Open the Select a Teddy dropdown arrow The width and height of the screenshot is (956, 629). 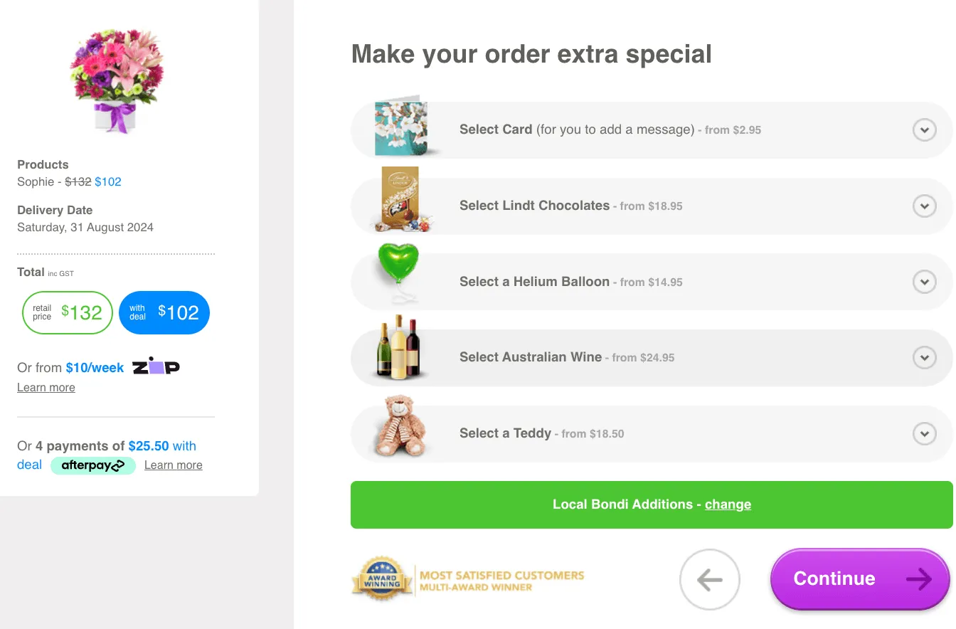(x=924, y=433)
